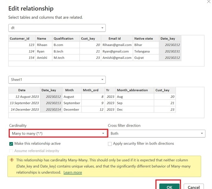
Task: Click the Cancel button
Action: (x=194, y=187)
